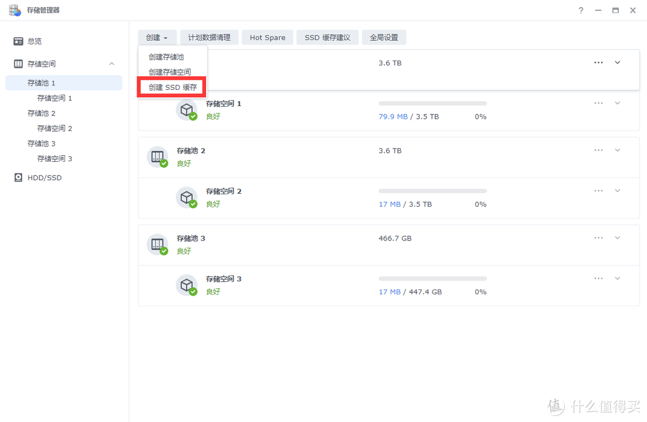647x422 pixels.
Task: Click the 存储空间 3 volume cube icon
Action: pyautogui.click(x=186, y=285)
